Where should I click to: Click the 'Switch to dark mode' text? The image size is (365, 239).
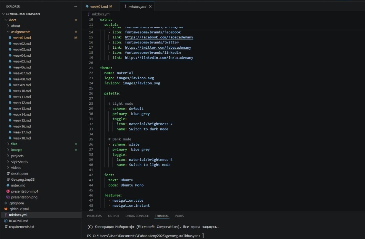pos(149,129)
